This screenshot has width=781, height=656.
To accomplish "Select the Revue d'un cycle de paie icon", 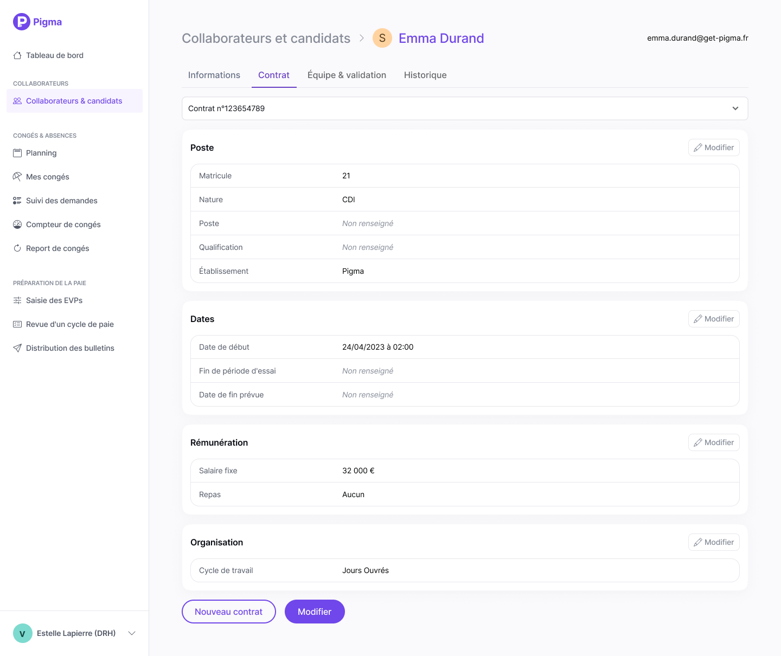I will click(17, 324).
